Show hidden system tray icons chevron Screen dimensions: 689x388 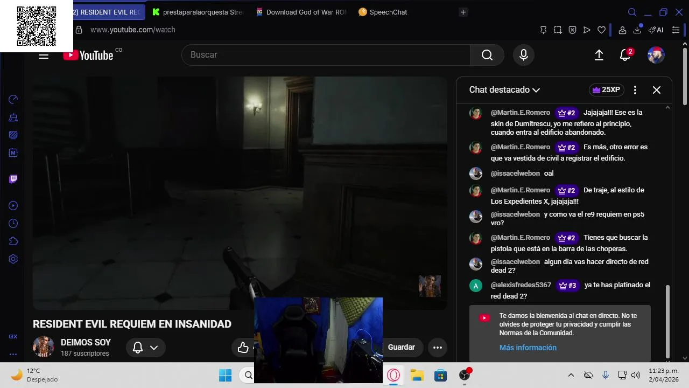click(571, 375)
